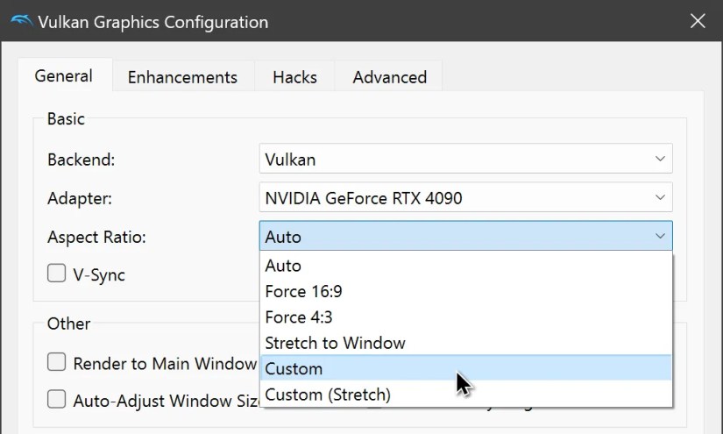Toggle Render to Main Window checkbox
The height and width of the screenshot is (434, 723).
click(x=57, y=362)
